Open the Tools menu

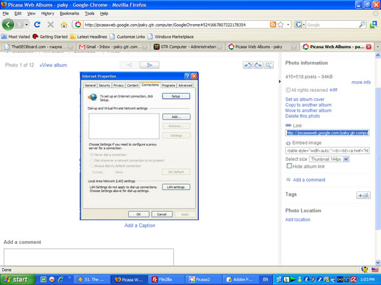pos(90,13)
